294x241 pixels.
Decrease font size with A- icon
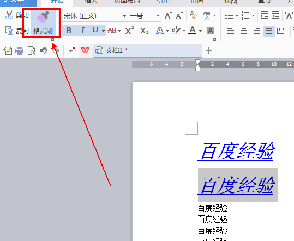(179, 15)
